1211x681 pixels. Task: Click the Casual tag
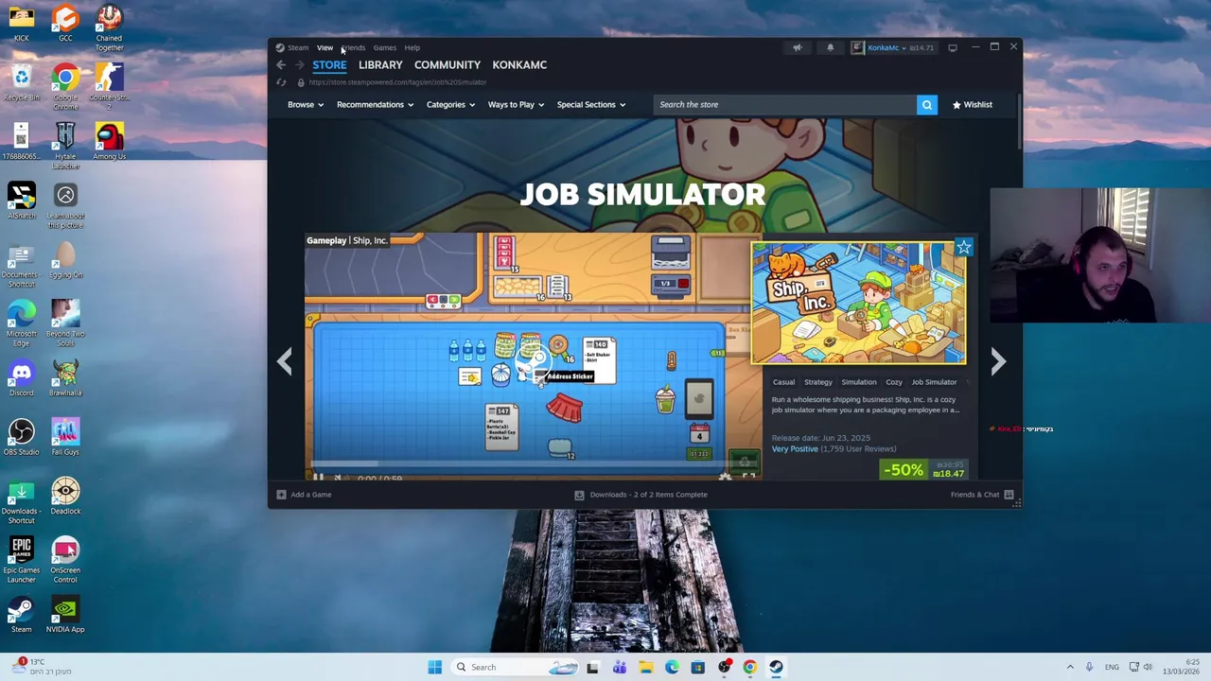(783, 382)
